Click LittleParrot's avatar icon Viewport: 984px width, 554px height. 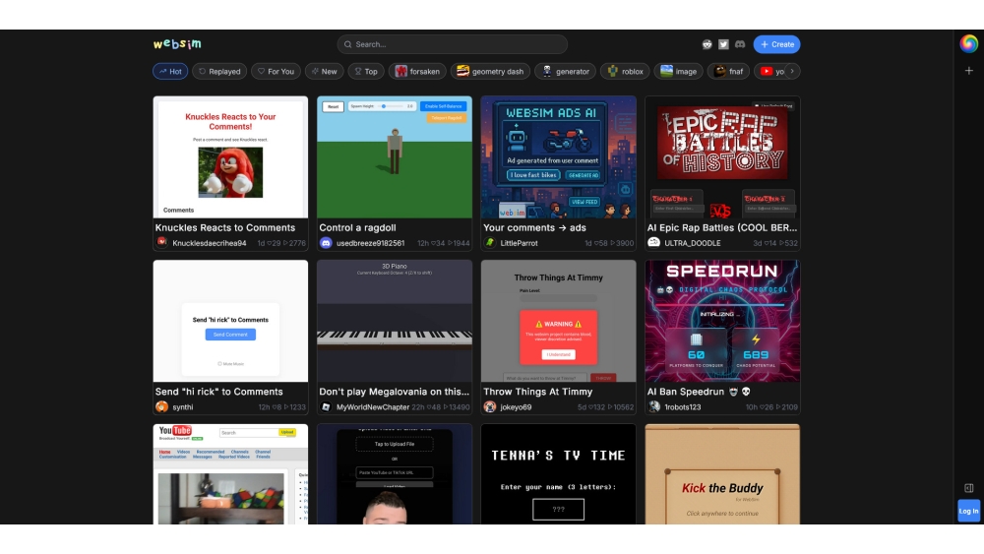tap(490, 243)
